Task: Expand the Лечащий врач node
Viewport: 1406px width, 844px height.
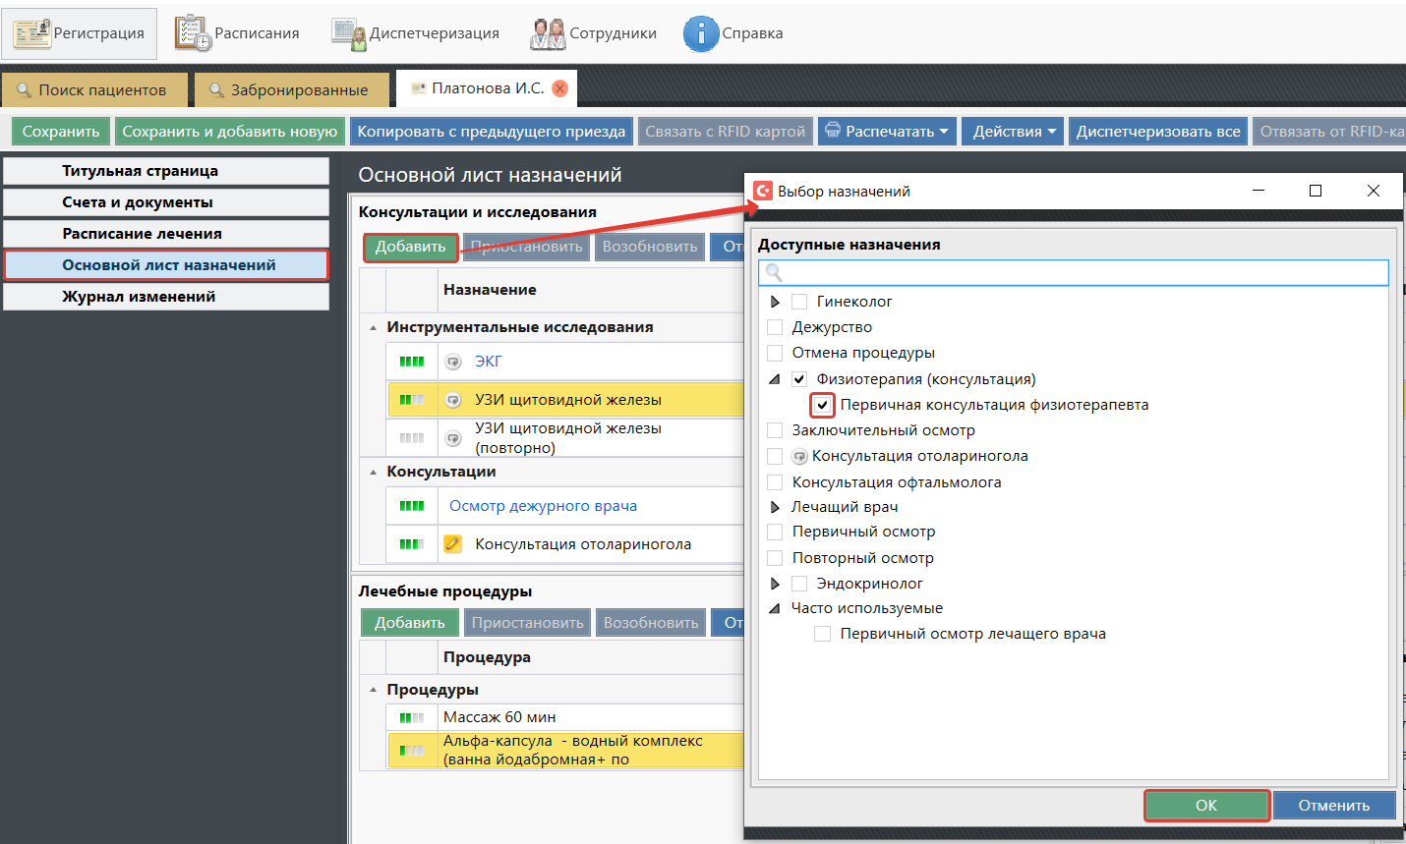Action: 775,507
